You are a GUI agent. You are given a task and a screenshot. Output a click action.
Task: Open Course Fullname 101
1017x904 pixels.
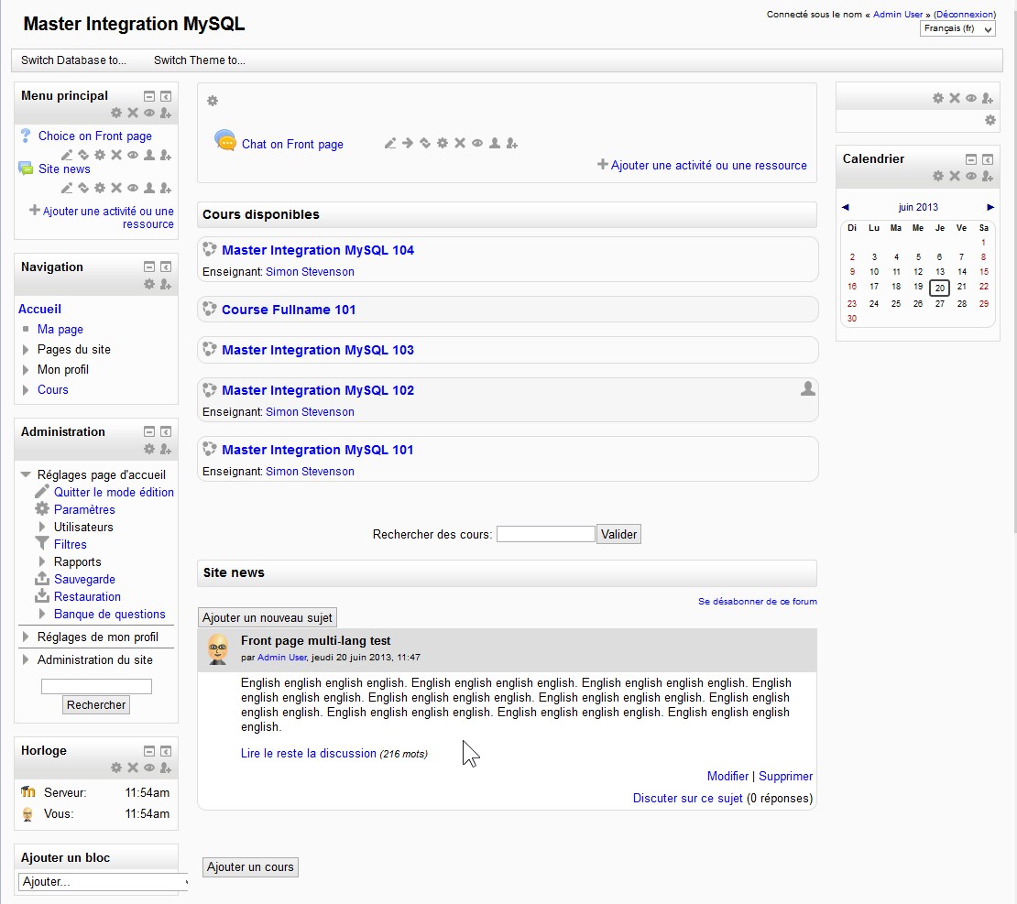tap(289, 310)
